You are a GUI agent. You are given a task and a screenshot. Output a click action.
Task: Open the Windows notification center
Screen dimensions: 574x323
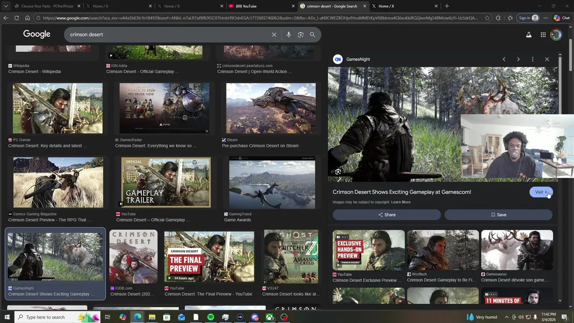[565, 317]
